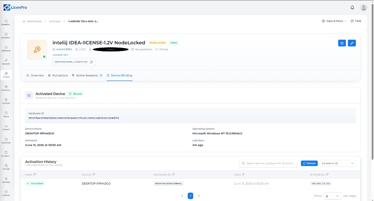Switch to the Active Sessions tab
The width and height of the screenshot is (374, 201).
[x=87, y=75]
